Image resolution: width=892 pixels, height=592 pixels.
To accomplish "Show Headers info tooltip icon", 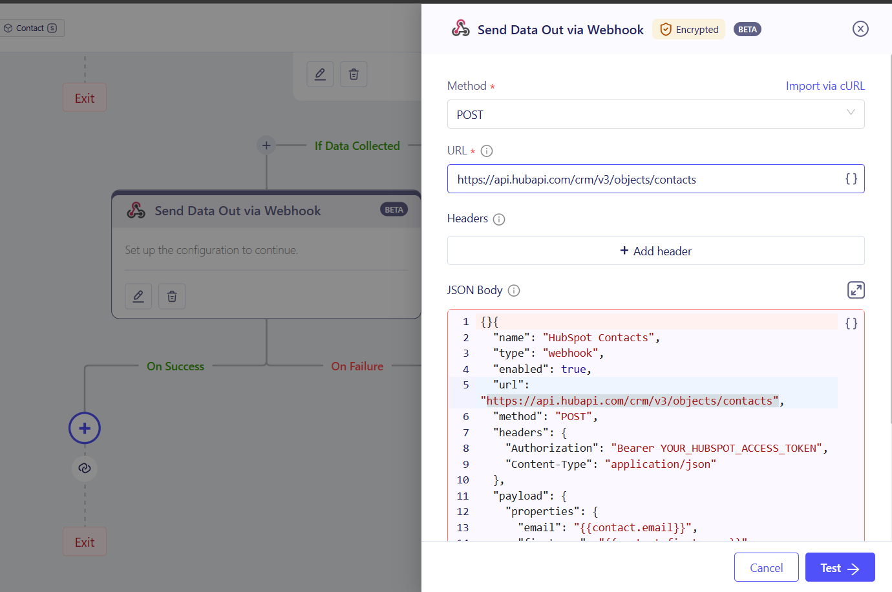I will (x=499, y=219).
